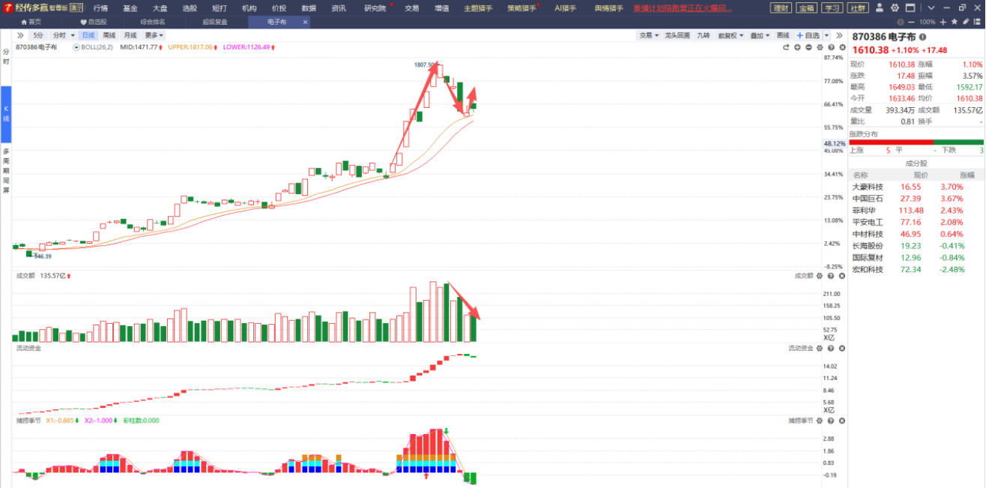Open main chart indicator settings gear
The height and width of the screenshot is (488, 986).
(x=820, y=47)
